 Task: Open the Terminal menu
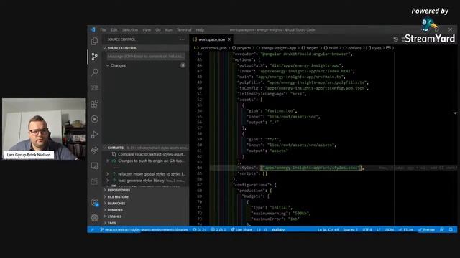pyautogui.click(x=184, y=30)
